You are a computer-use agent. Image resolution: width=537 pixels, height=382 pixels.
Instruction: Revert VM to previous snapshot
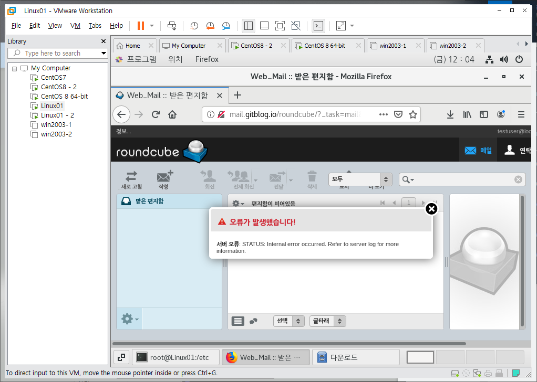click(x=210, y=26)
